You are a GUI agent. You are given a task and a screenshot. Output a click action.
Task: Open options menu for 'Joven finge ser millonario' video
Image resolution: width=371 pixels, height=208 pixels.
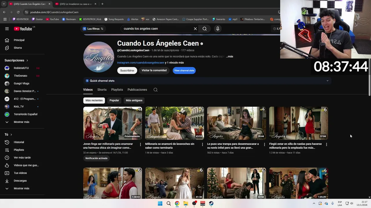tap(141, 144)
